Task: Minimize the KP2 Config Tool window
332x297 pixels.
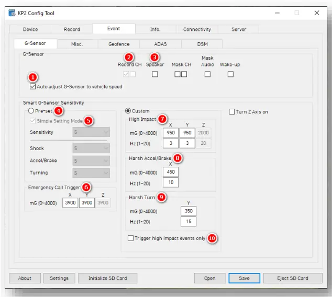Action: point(278,13)
